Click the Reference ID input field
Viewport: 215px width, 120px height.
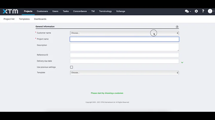(x=124, y=55)
